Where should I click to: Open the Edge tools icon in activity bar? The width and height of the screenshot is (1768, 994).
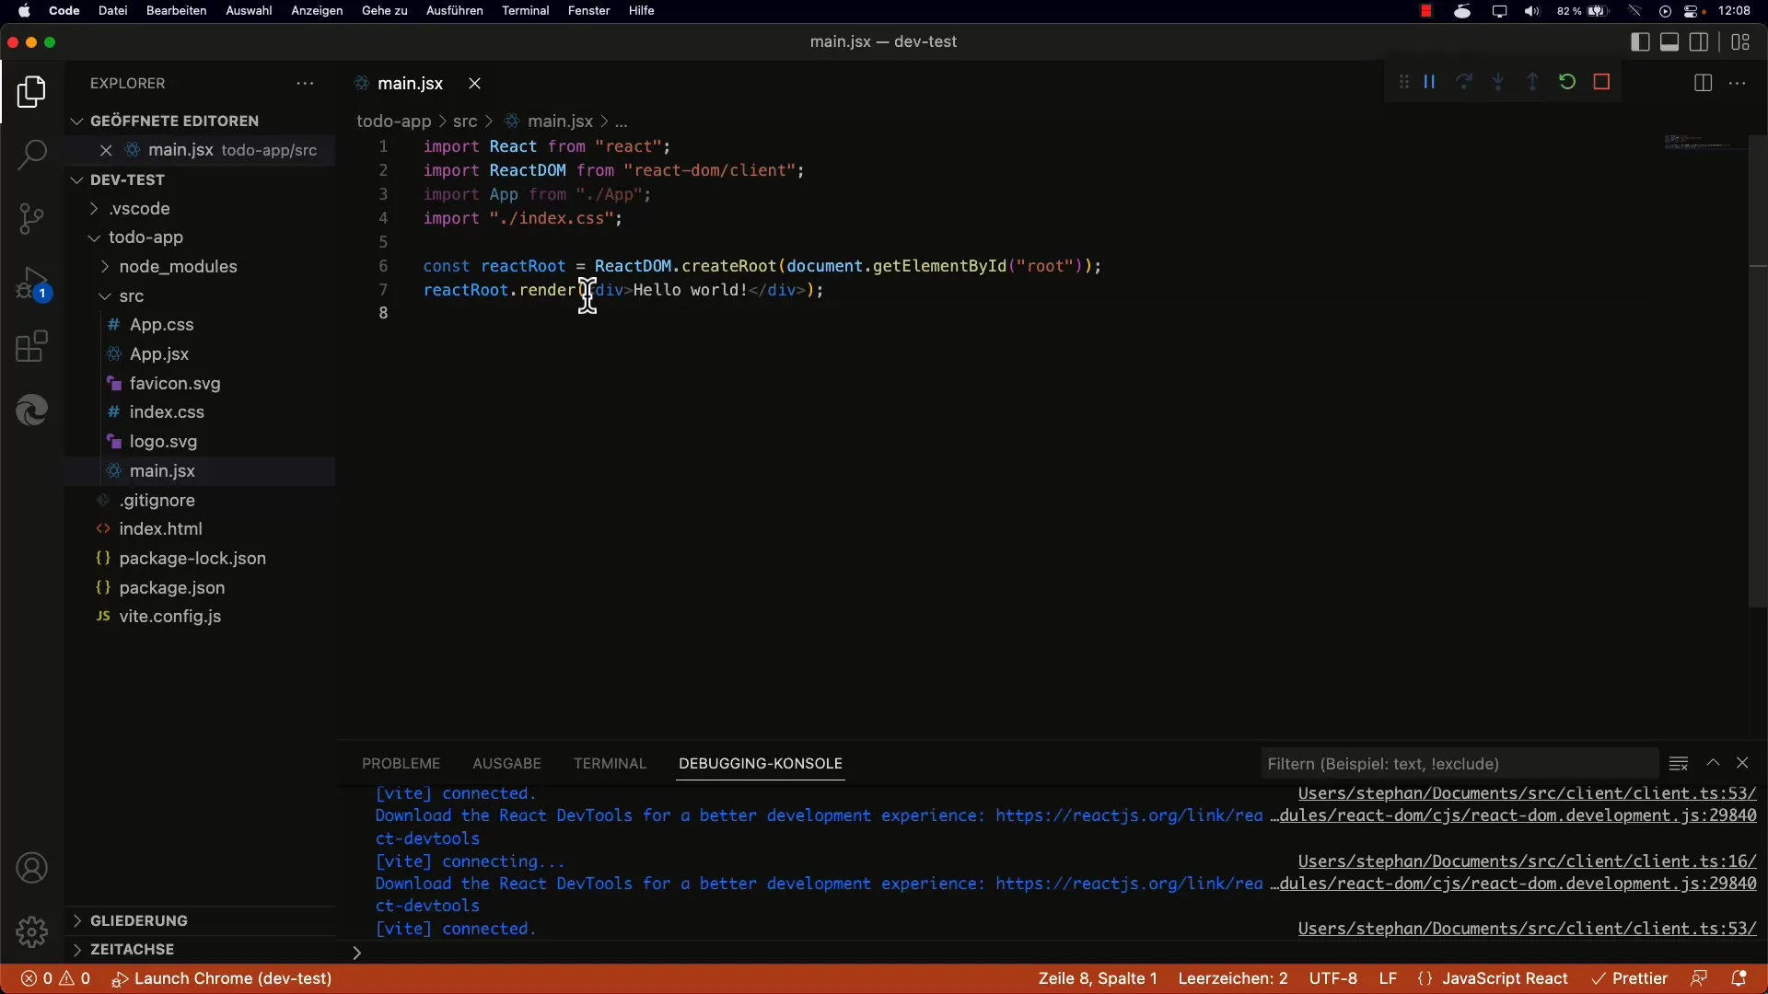(x=31, y=410)
